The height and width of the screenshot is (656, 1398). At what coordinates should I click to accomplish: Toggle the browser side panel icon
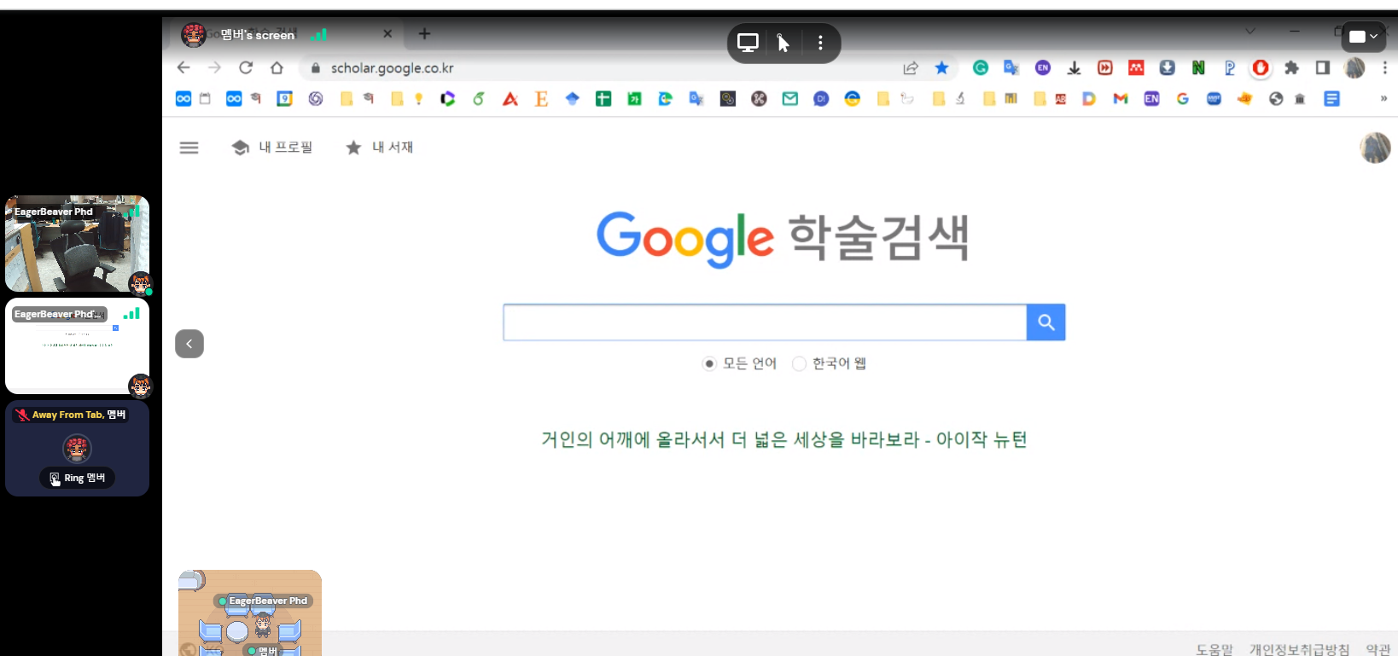pyautogui.click(x=1323, y=67)
